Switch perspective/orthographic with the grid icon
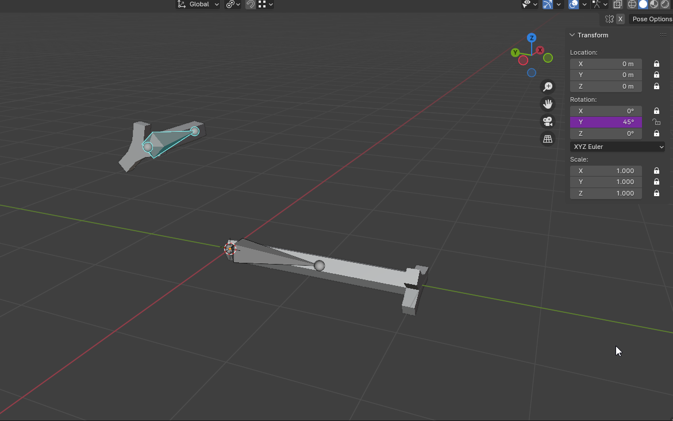 click(548, 139)
